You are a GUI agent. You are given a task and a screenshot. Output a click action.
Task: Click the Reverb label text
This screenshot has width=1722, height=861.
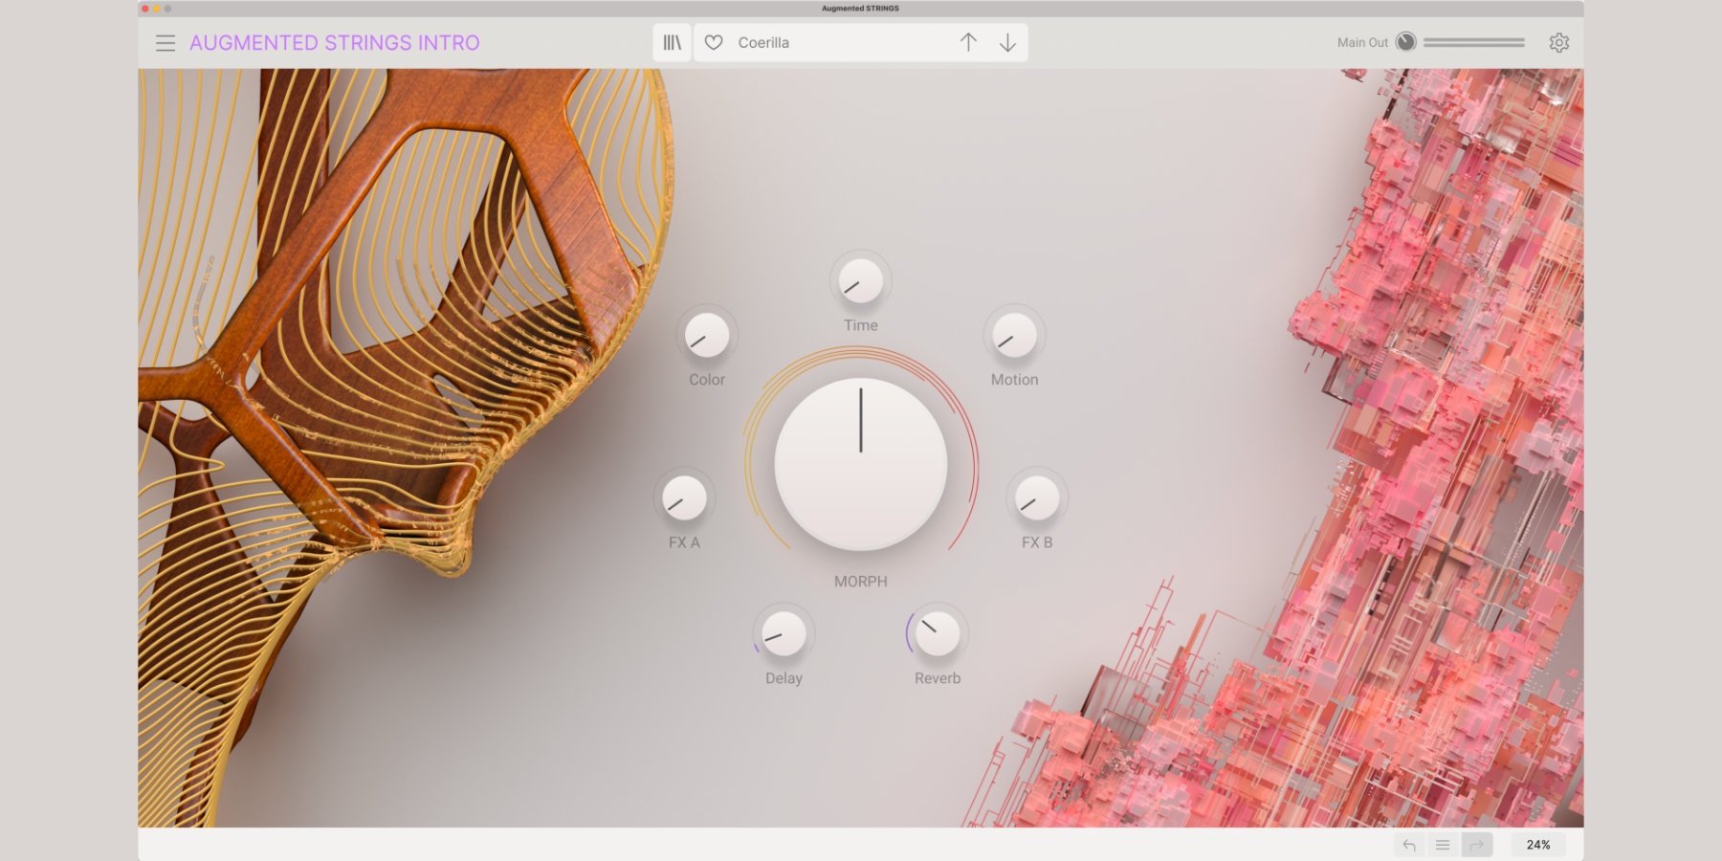click(x=938, y=678)
